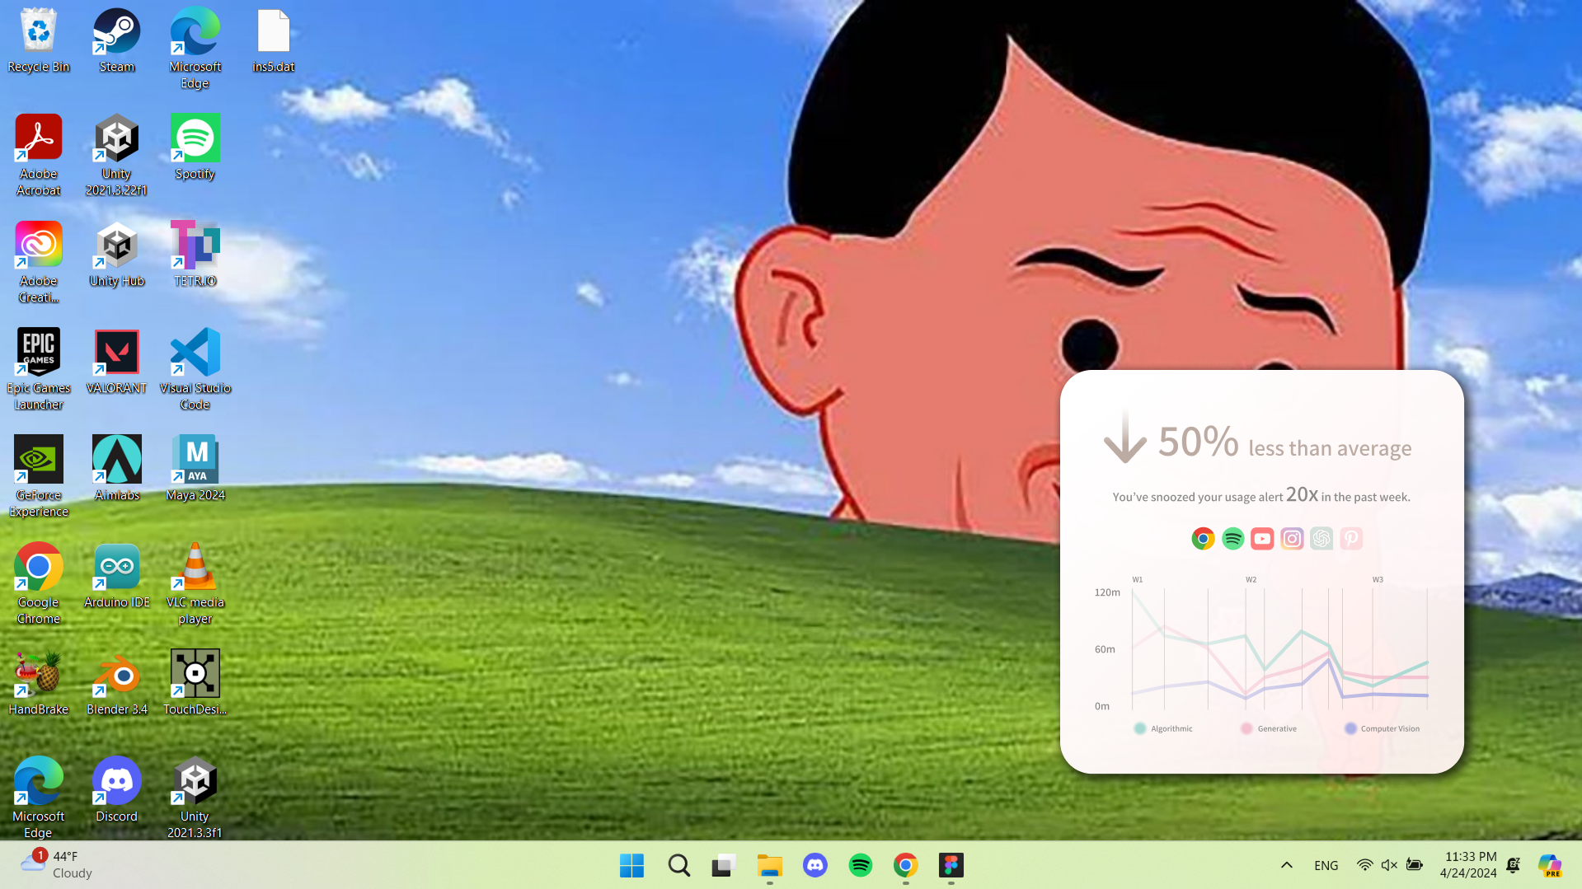This screenshot has height=889, width=1582.
Task: Select the ins5.dat file on the desktop
Action: coord(273,41)
